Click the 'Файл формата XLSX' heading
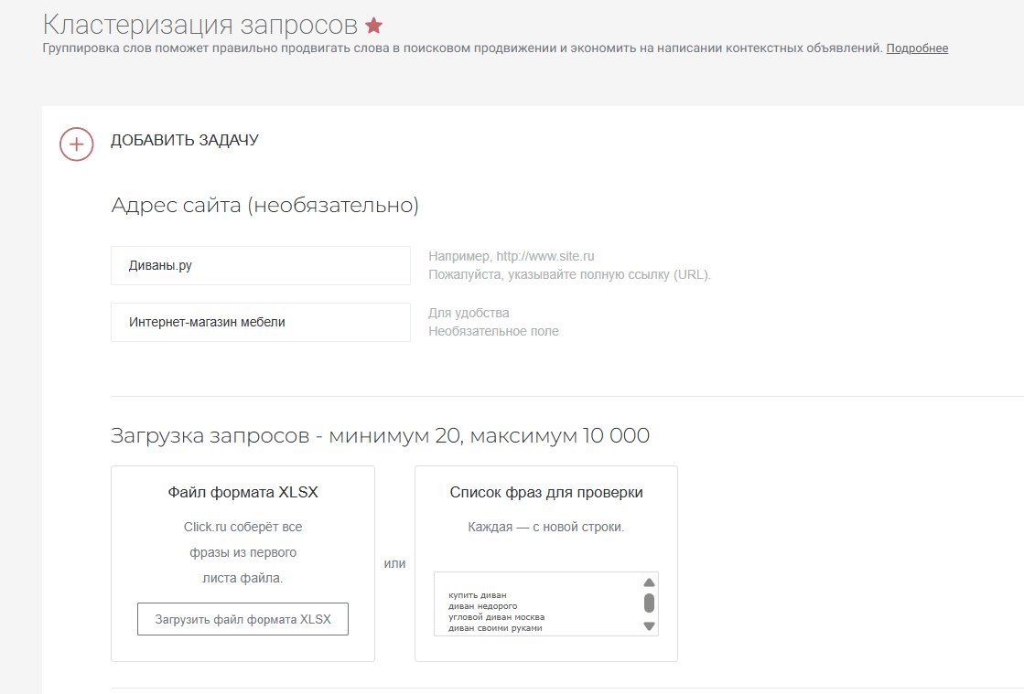The image size is (1024, 694). click(x=243, y=493)
